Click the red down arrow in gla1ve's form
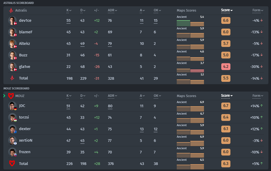 (x=262, y=66)
